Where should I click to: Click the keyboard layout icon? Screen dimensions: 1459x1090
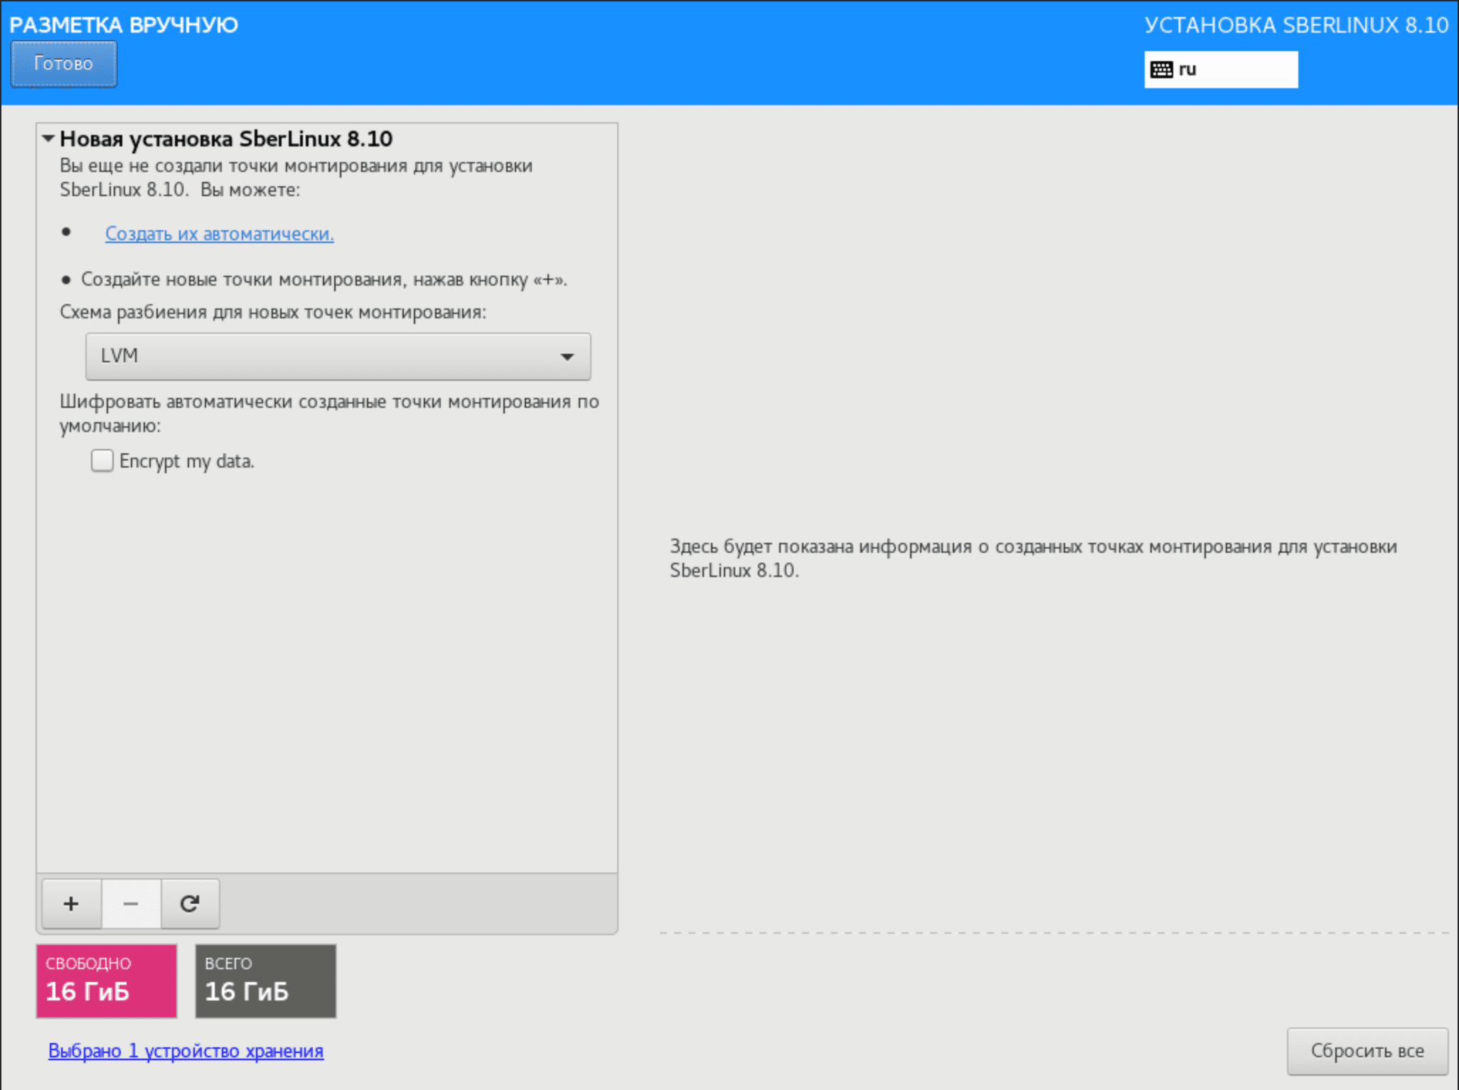[1162, 70]
